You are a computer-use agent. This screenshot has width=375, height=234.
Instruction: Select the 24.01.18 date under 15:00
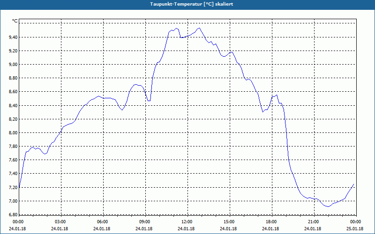pyautogui.click(x=228, y=228)
